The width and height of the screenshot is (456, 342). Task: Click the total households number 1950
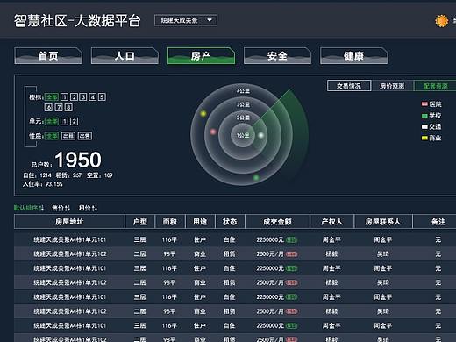[x=78, y=160]
